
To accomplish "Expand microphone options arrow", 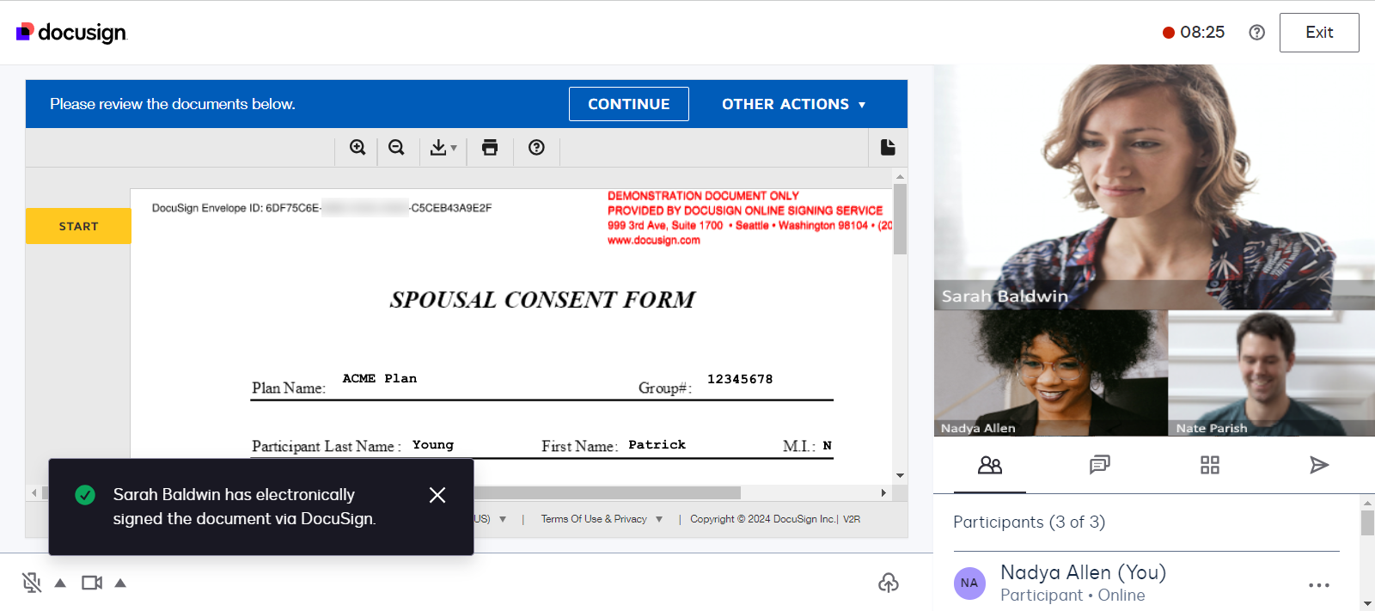I will (60, 584).
